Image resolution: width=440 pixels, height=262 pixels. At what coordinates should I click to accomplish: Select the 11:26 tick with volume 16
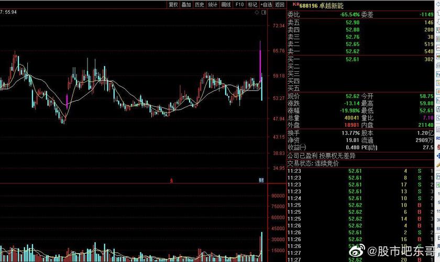(360, 239)
